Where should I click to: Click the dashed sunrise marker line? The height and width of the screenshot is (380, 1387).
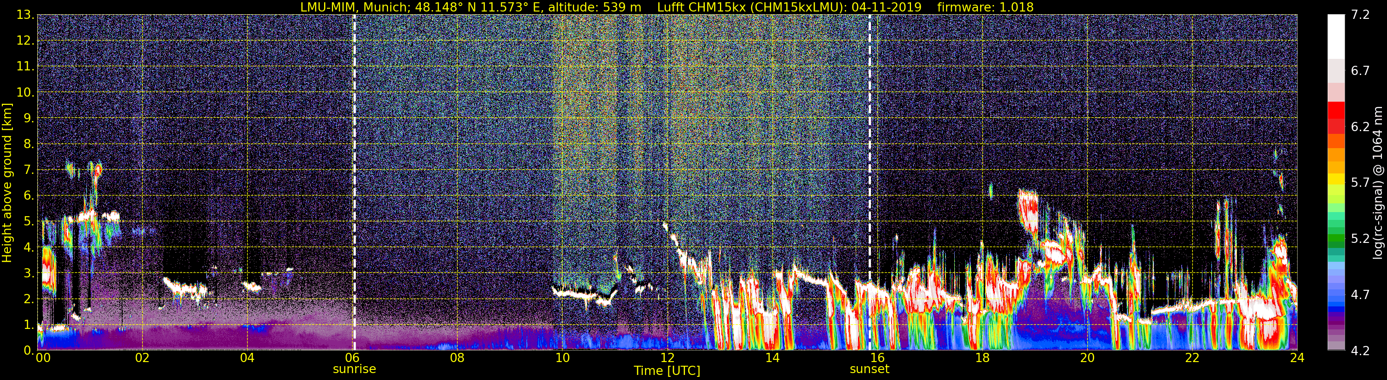click(x=354, y=183)
